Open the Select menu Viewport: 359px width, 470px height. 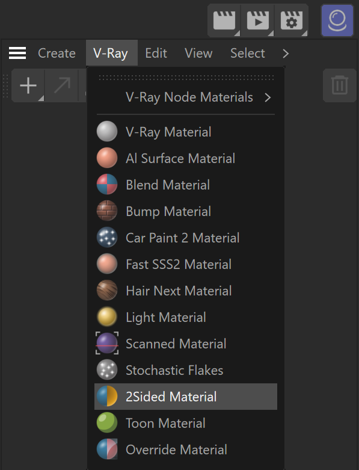[248, 54]
